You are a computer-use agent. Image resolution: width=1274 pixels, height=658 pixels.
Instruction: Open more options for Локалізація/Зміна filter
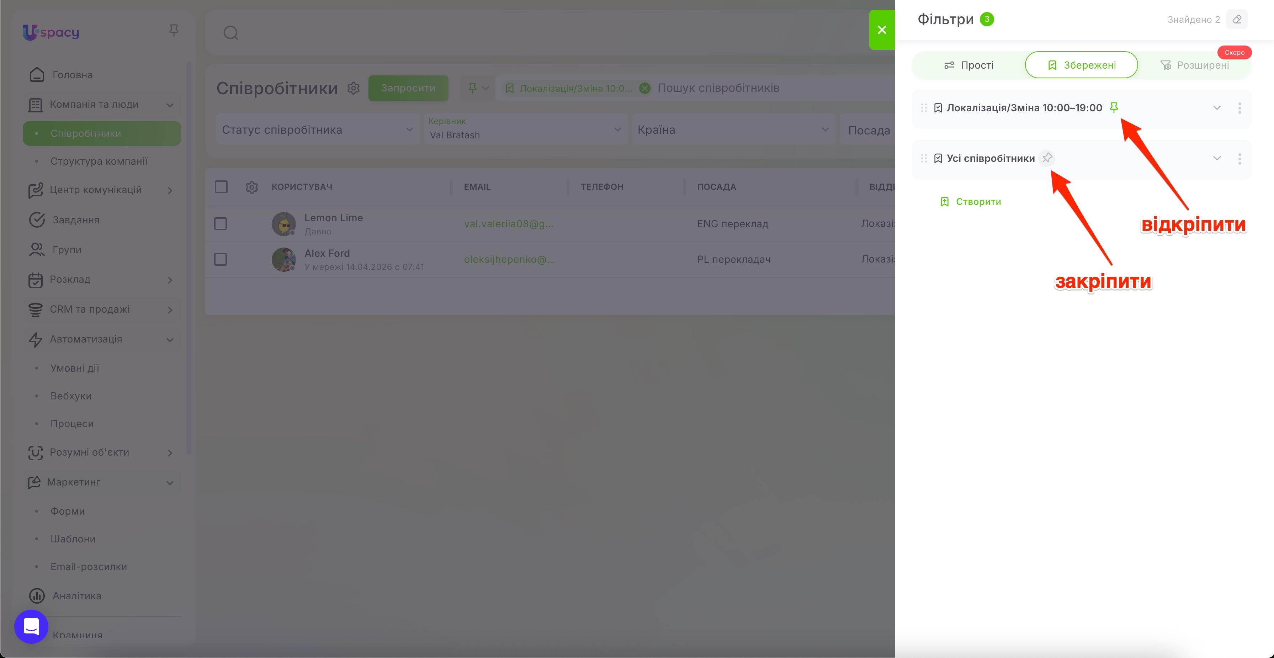1240,108
